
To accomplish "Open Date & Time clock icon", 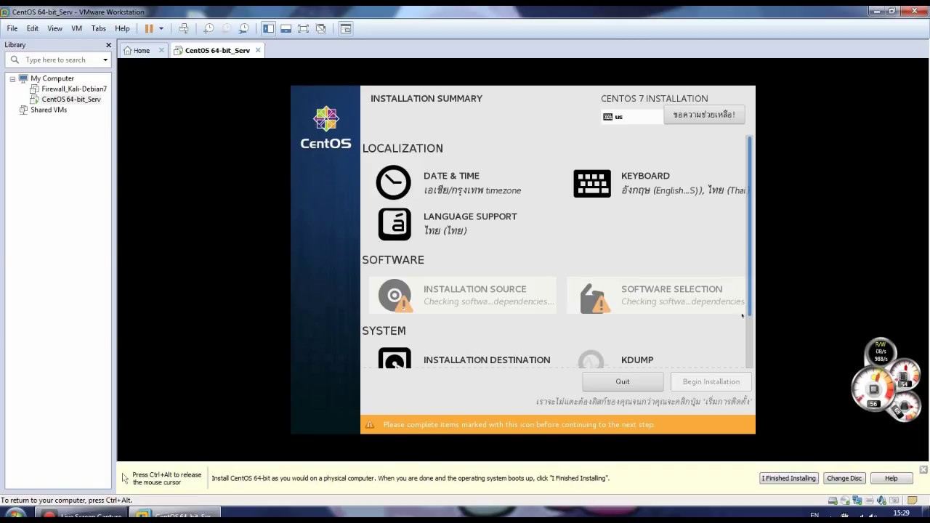I will tap(393, 182).
